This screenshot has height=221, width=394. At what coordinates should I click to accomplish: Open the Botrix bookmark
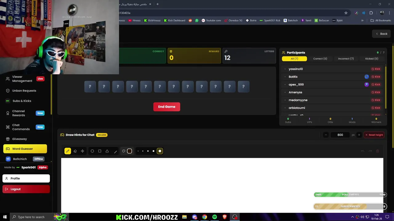click(x=251, y=21)
